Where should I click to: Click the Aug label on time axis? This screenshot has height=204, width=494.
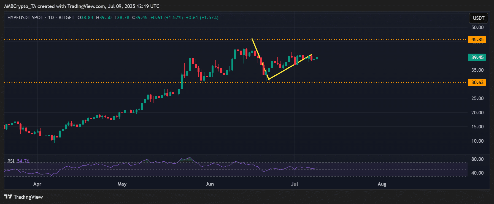click(382, 184)
